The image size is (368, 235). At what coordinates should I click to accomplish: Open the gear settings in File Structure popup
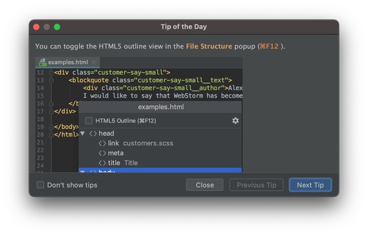tap(235, 120)
